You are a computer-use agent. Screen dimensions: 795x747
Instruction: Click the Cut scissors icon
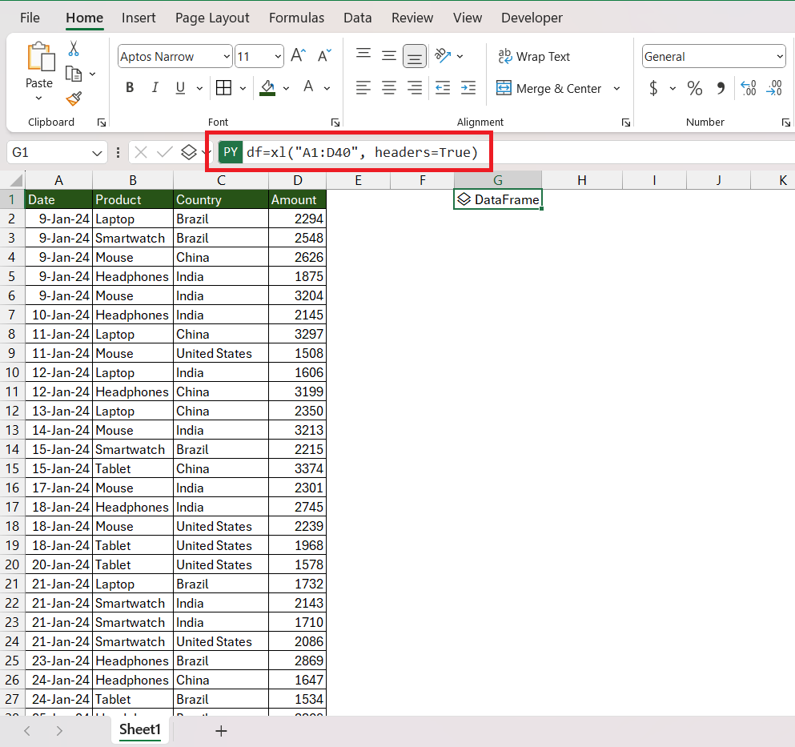[74, 49]
